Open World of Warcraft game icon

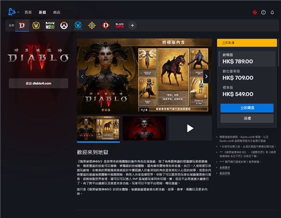[37, 25]
